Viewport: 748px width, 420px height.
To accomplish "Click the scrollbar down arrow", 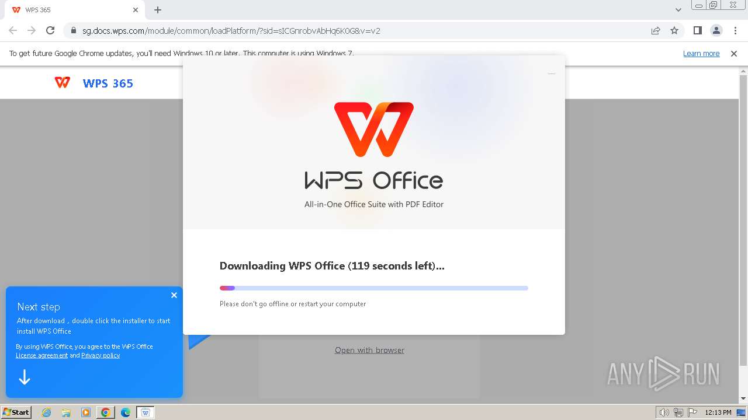I will (743, 399).
